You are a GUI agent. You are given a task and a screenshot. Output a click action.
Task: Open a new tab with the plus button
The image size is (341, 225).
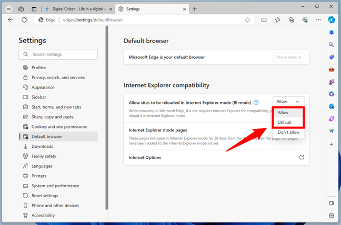tap(195, 9)
